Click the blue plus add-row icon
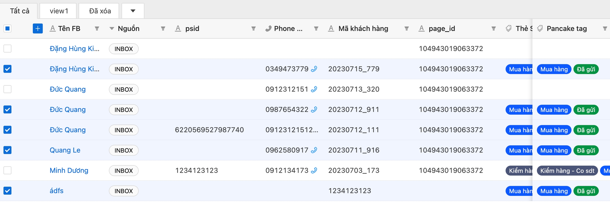Image resolution: width=610 pixels, height=207 pixels. pos(38,29)
